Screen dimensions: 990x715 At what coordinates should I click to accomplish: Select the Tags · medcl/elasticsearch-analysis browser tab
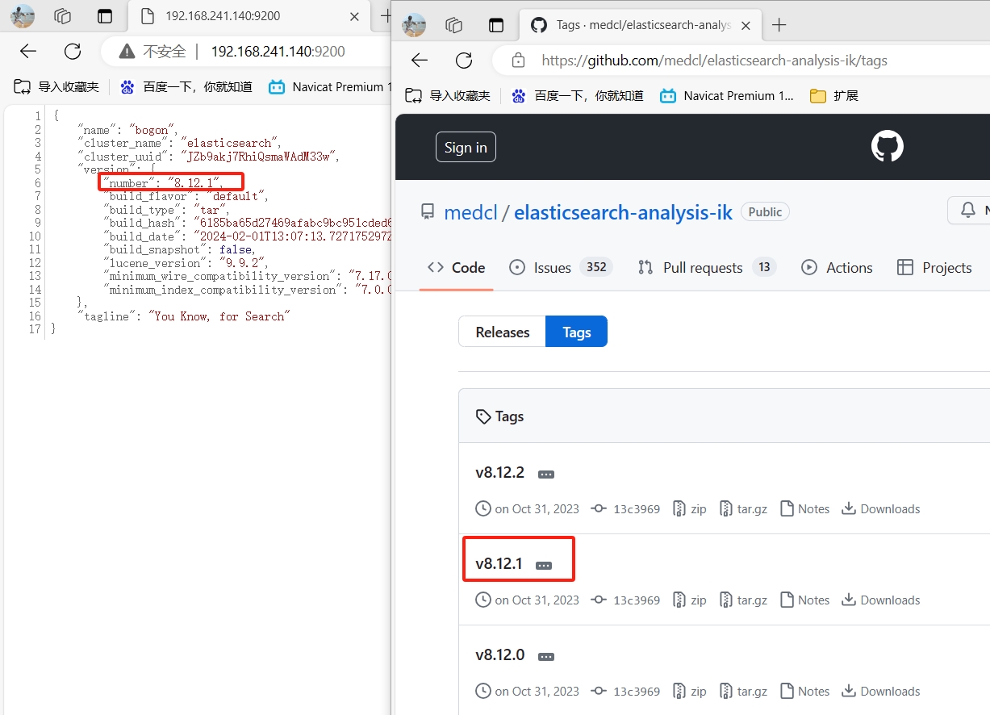click(x=639, y=25)
